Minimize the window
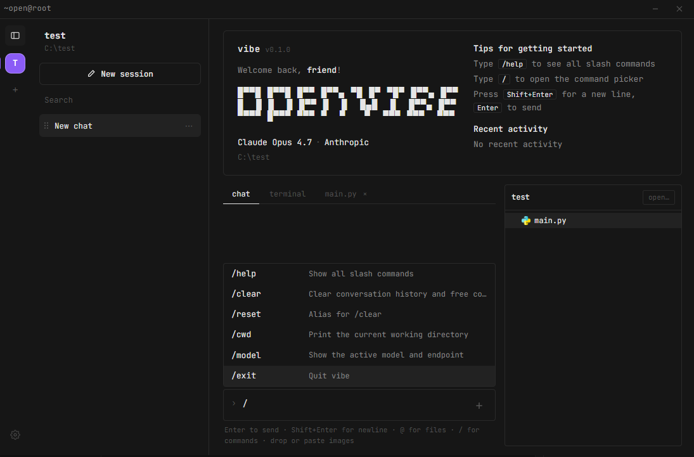The width and height of the screenshot is (694, 457). tap(655, 9)
